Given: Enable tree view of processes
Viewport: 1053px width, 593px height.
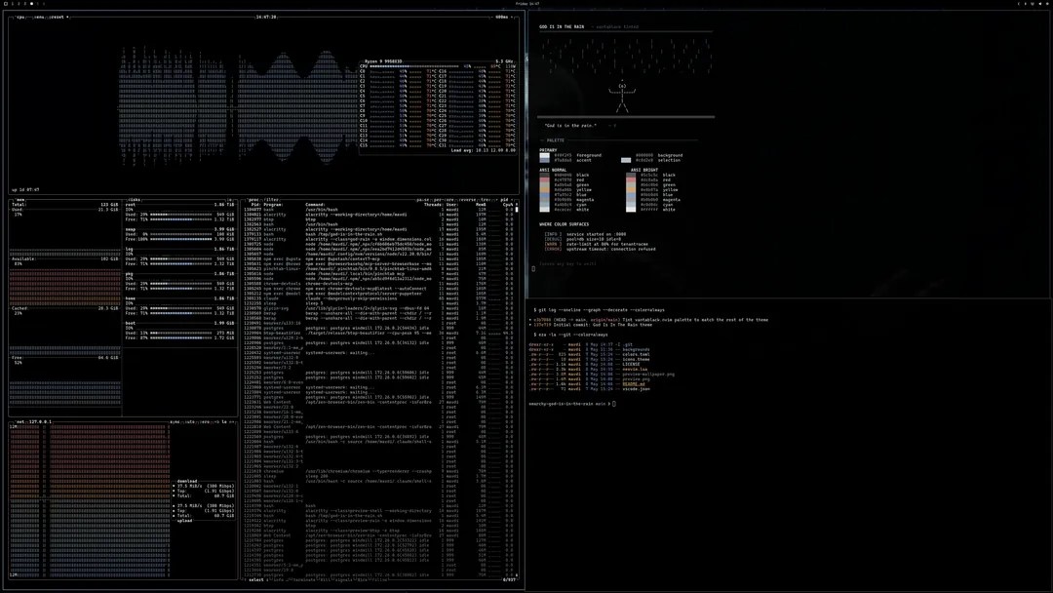Looking at the screenshot, I should tap(485, 200).
